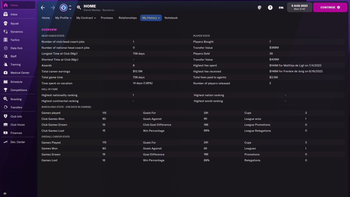Open the Training cone icon

pos(5,65)
